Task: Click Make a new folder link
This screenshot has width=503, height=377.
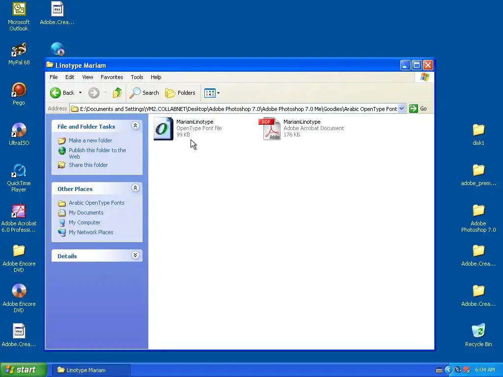Action: tap(90, 140)
